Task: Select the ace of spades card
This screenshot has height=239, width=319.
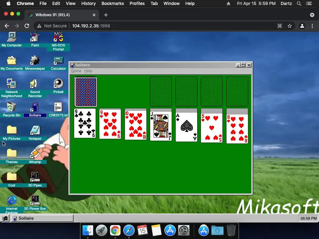Action: point(186,127)
